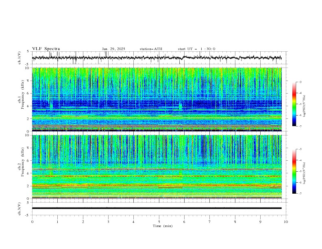Click the "station=ATH" header label

click(x=151, y=49)
